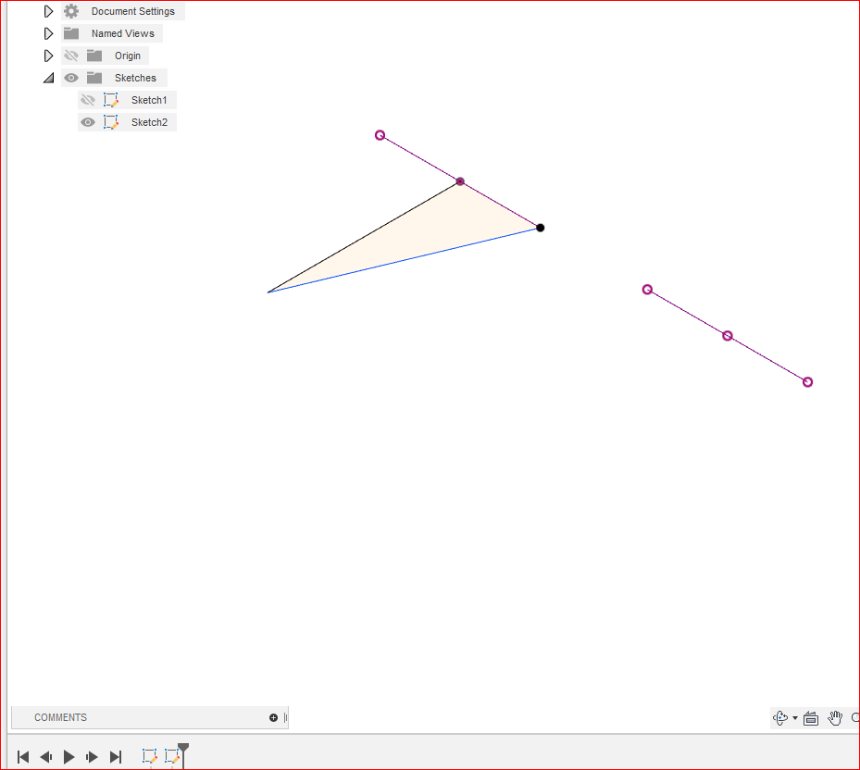The width and height of the screenshot is (860, 770).
Task: Select the Origin label in browser
Action: click(128, 56)
